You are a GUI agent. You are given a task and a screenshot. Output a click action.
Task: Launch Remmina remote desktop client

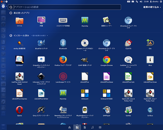pyautogui.click(x=63, y=110)
